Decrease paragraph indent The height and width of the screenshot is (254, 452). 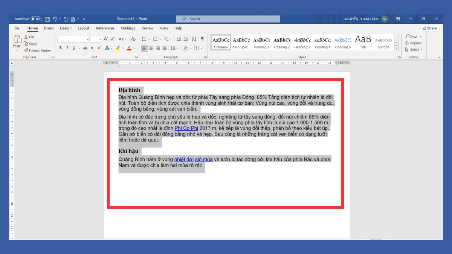tap(179, 39)
